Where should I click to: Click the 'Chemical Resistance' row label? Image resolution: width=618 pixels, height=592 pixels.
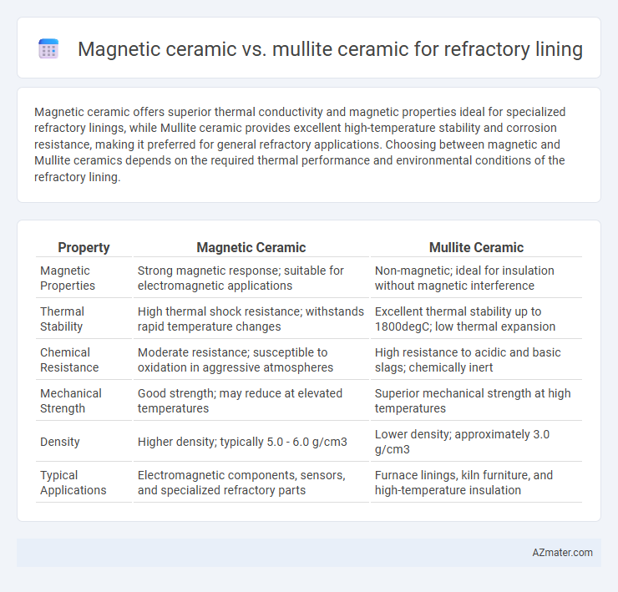pos(69,360)
